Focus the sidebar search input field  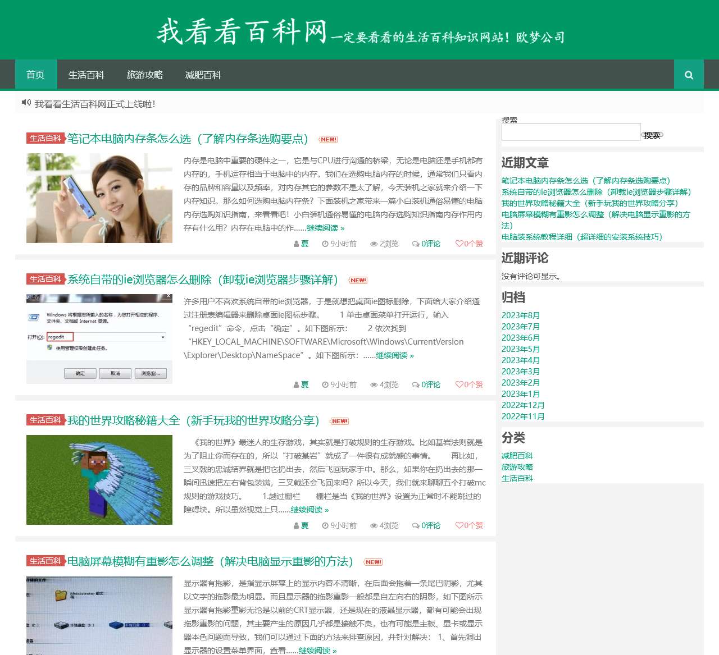click(571, 132)
